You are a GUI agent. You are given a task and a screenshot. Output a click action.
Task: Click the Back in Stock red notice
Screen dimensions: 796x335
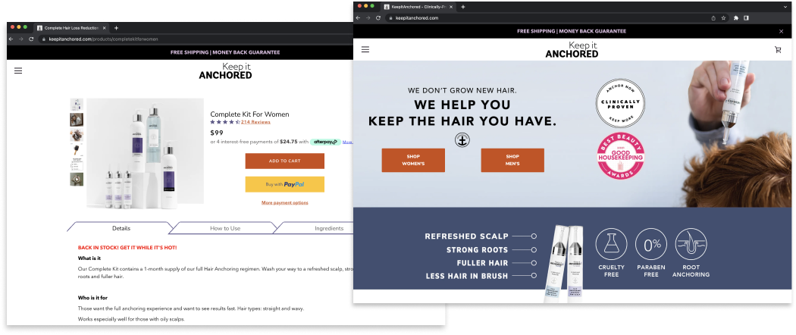[127, 248]
